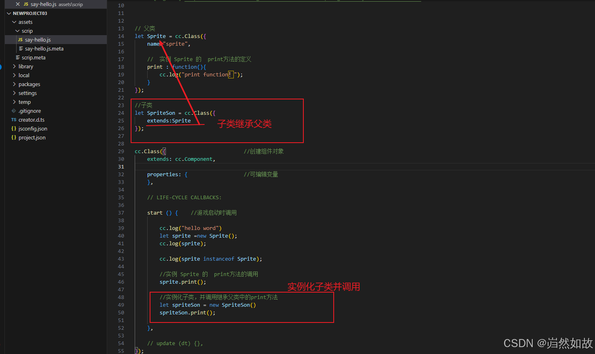
Task: Click the 'properties: {' line
Action: click(x=167, y=175)
